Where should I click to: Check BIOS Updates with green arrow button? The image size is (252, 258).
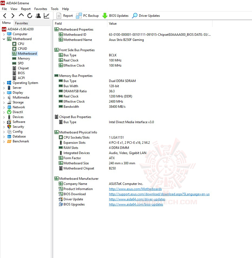tap(115, 16)
